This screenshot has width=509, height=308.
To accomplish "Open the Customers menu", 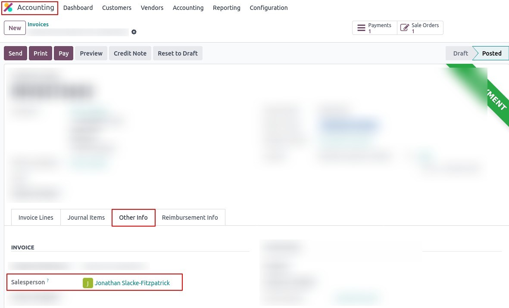I will [x=117, y=8].
